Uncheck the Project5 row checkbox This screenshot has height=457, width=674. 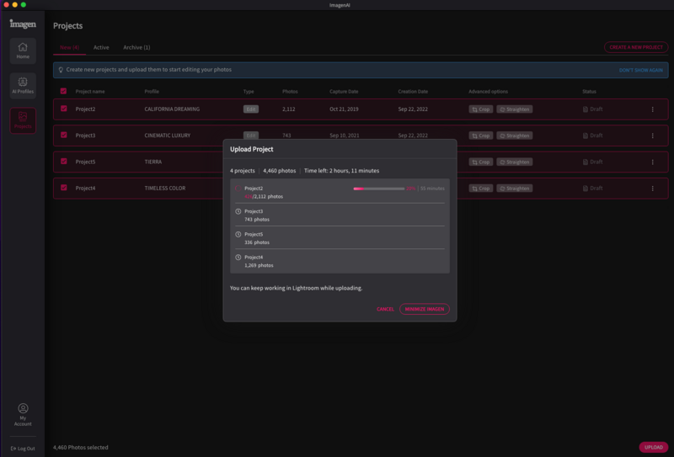click(64, 162)
